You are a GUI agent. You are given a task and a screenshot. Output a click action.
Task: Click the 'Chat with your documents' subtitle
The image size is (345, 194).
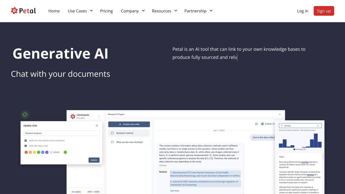(x=61, y=74)
